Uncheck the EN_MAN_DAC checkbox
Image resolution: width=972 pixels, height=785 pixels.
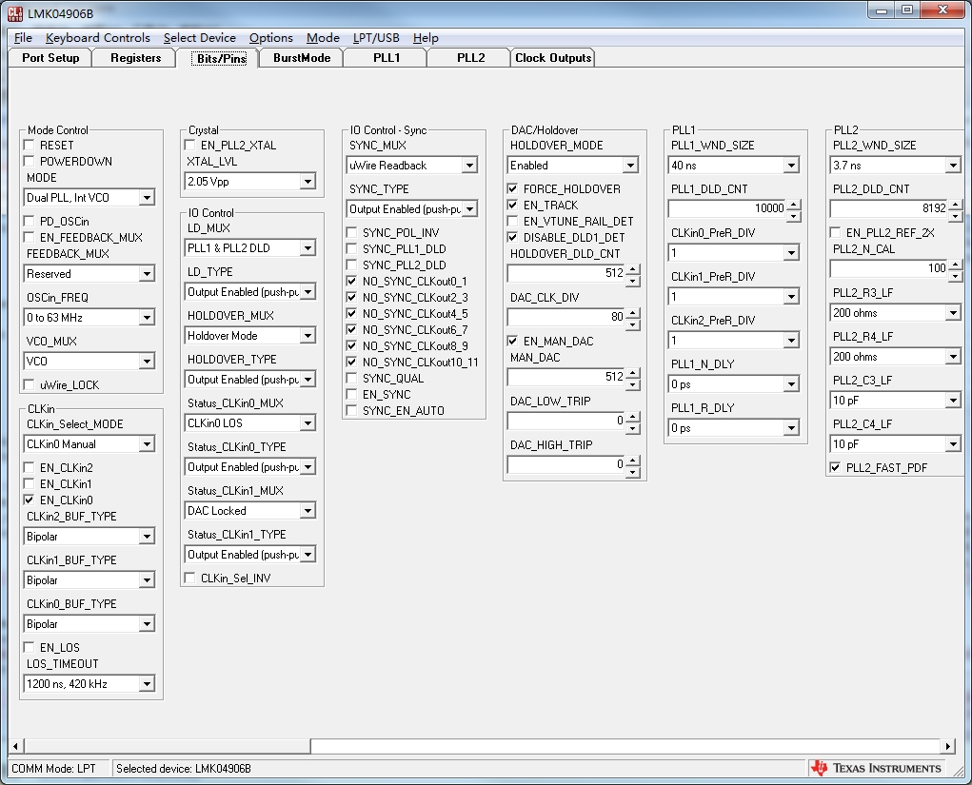pyautogui.click(x=512, y=342)
